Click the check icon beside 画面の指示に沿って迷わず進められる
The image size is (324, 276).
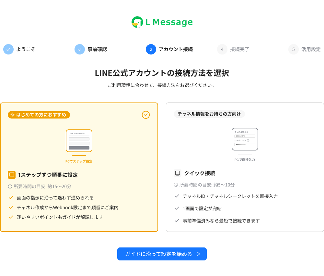[x=11, y=198]
